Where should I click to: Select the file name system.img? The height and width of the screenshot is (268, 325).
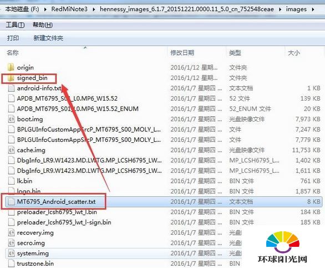pos(33,253)
